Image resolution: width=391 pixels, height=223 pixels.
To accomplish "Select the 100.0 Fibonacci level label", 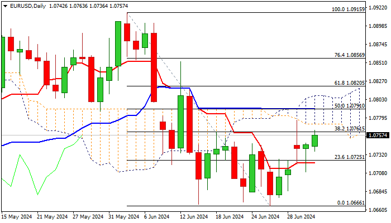I will (348, 9).
